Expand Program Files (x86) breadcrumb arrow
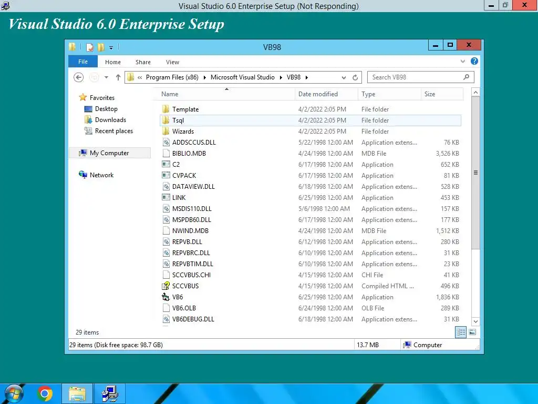 204,78
